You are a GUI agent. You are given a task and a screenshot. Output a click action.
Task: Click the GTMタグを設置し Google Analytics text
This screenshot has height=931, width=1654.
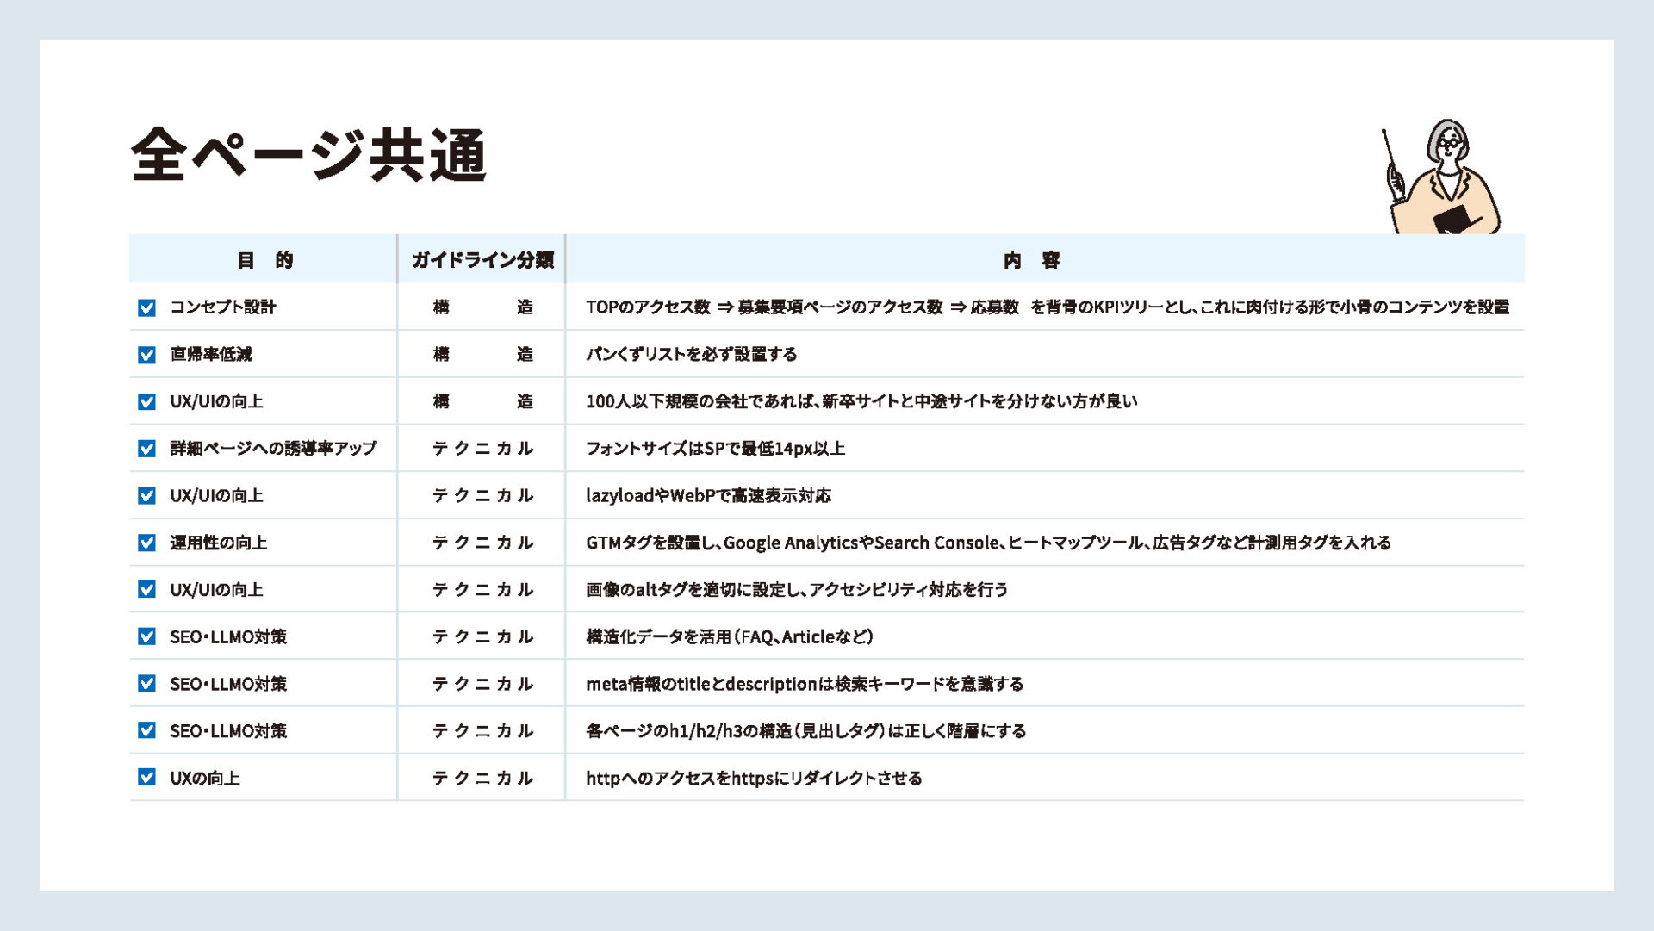(x=987, y=543)
